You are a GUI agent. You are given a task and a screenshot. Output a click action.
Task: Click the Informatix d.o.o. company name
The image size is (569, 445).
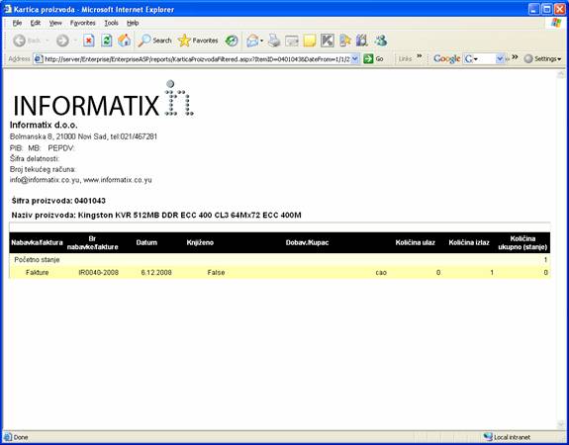pyautogui.click(x=44, y=126)
